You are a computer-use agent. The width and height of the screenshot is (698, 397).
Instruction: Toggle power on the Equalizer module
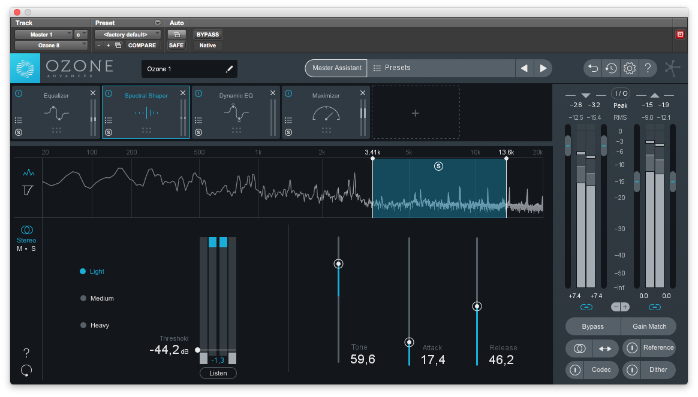coord(19,93)
